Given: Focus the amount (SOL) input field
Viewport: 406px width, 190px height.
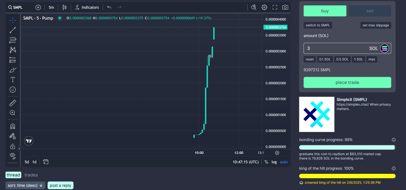Looking at the screenshot, I should point(347,48).
